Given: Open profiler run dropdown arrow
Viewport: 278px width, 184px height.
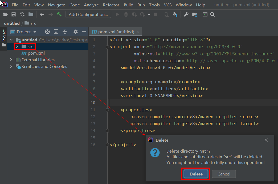Looking at the screenshot, I should [149, 15].
